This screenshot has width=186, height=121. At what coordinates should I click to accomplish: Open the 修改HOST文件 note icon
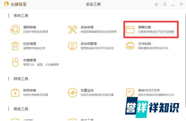pyautogui.click(x=130, y=93)
